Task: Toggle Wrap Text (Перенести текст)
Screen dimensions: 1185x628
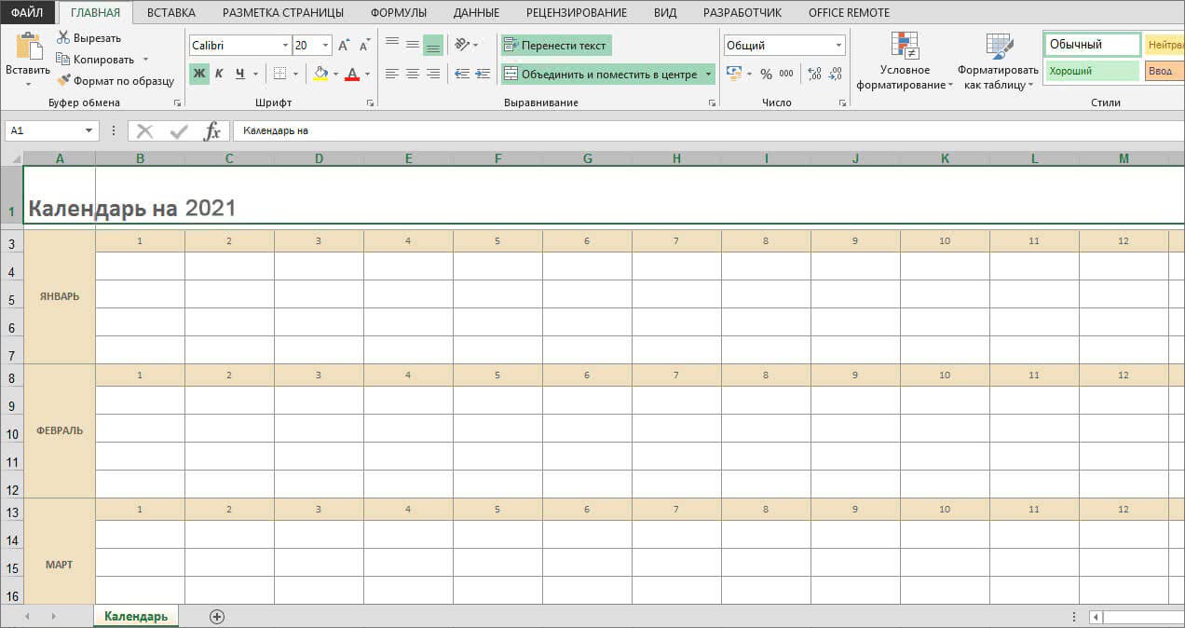Action: [555, 46]
